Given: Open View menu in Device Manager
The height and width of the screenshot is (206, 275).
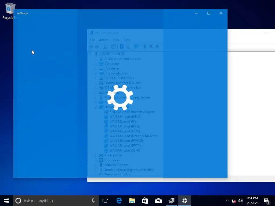Looking at the screenshot, I should click(116, 40).
